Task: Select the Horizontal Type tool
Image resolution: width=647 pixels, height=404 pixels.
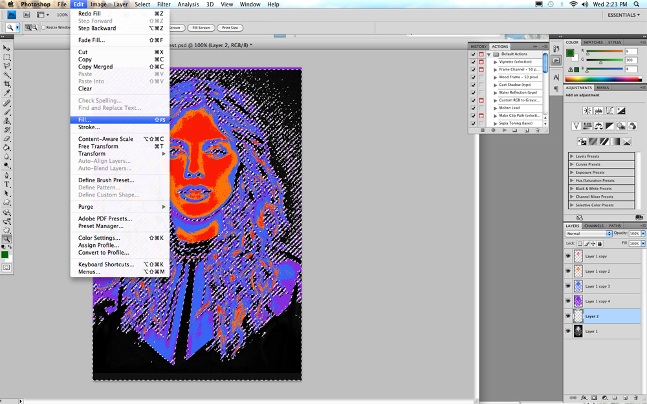Action: [6, 184]
